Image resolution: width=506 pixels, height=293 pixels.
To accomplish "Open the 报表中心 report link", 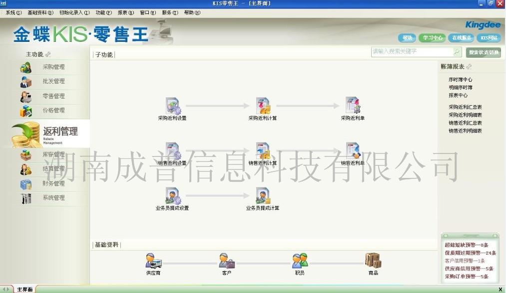I will 458,95.
